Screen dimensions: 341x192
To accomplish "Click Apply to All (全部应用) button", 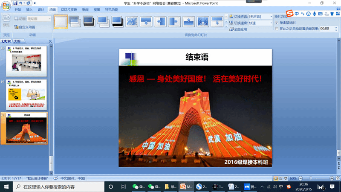I will [x=240, y=29].
